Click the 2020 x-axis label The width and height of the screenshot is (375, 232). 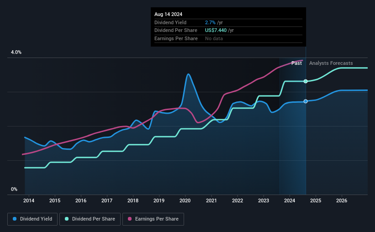(185, 200)
